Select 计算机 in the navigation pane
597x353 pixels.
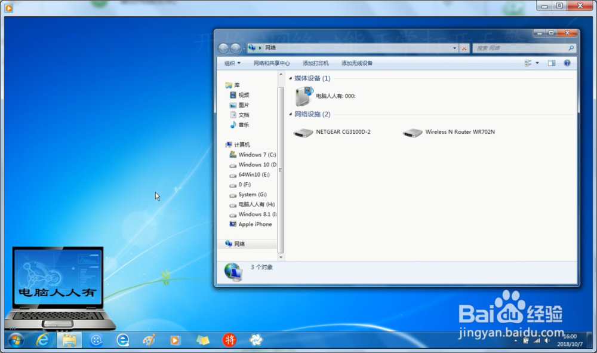click(238, 145)
